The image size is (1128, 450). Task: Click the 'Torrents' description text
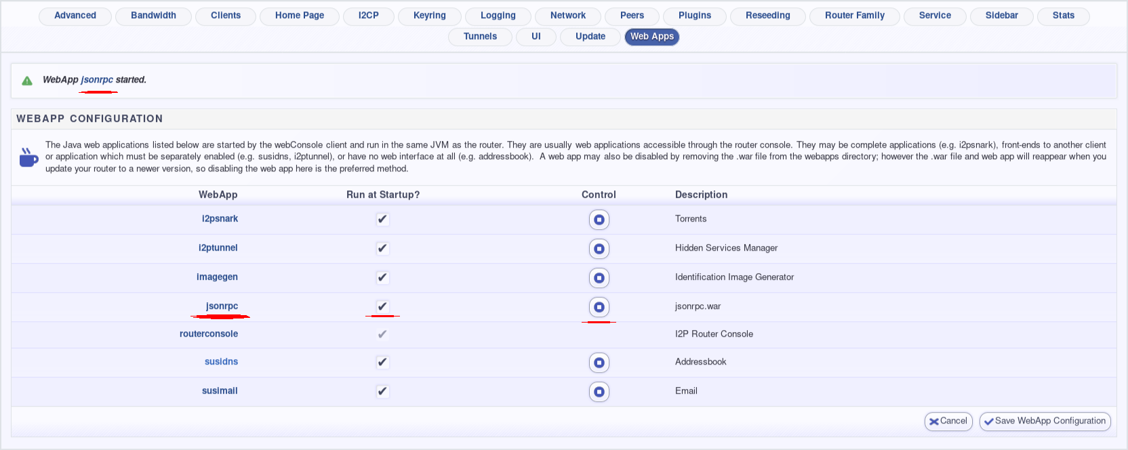click(x=691, y=219)
